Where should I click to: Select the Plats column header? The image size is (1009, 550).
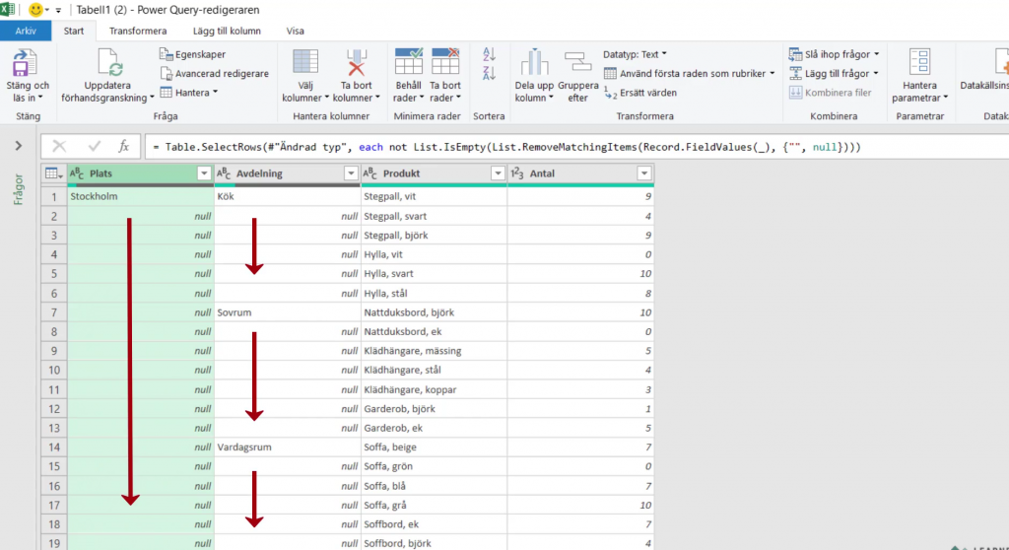140,173
